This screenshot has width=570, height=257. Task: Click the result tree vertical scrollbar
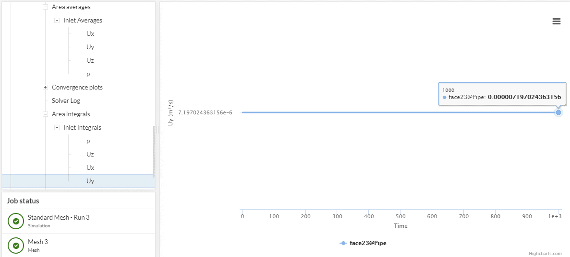[154, 151]
